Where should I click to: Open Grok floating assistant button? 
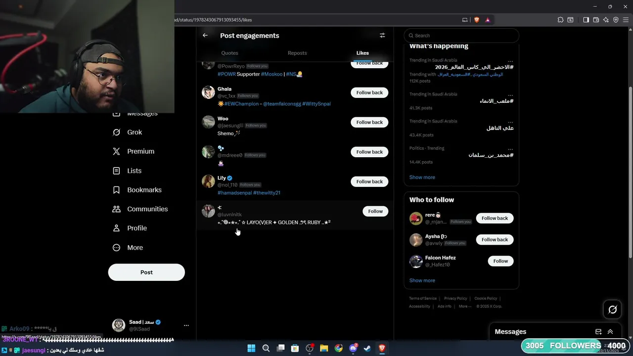click(x=613, y=310)
